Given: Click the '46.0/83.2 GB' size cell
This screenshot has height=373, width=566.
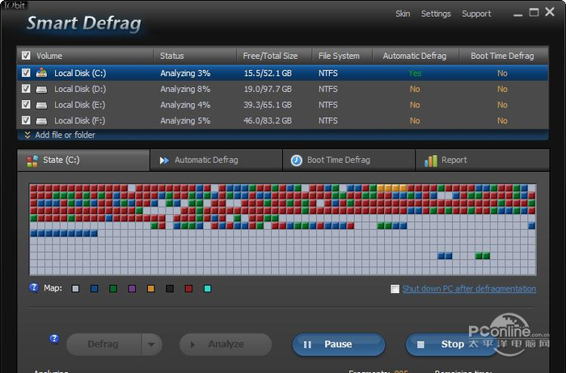Looking at the screenshot, I should click(268, 121).
